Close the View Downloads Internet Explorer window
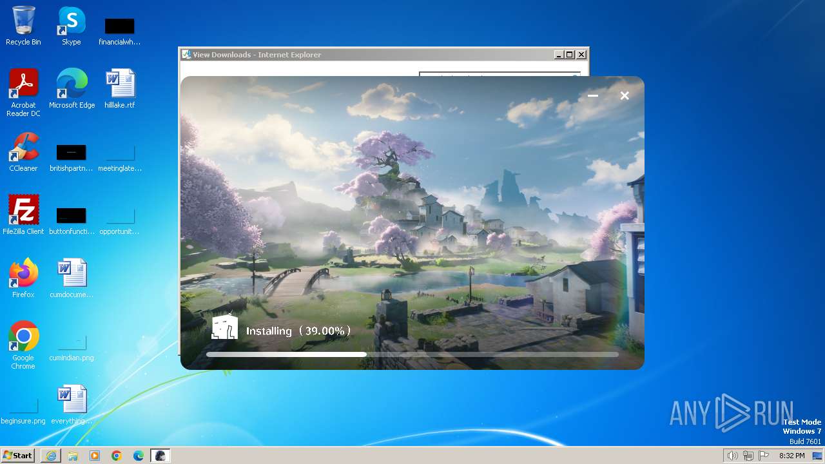The width and height of the screenshot is (825, 464). tap(581, 55)
